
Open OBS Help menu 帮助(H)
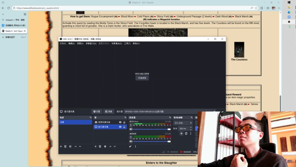pos(136,43)
